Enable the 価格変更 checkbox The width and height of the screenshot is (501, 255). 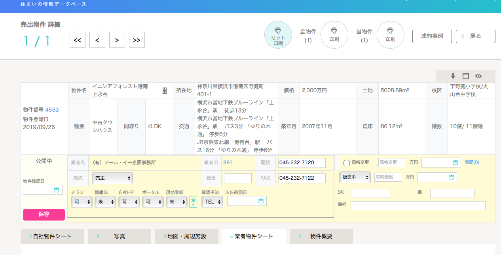347,163
